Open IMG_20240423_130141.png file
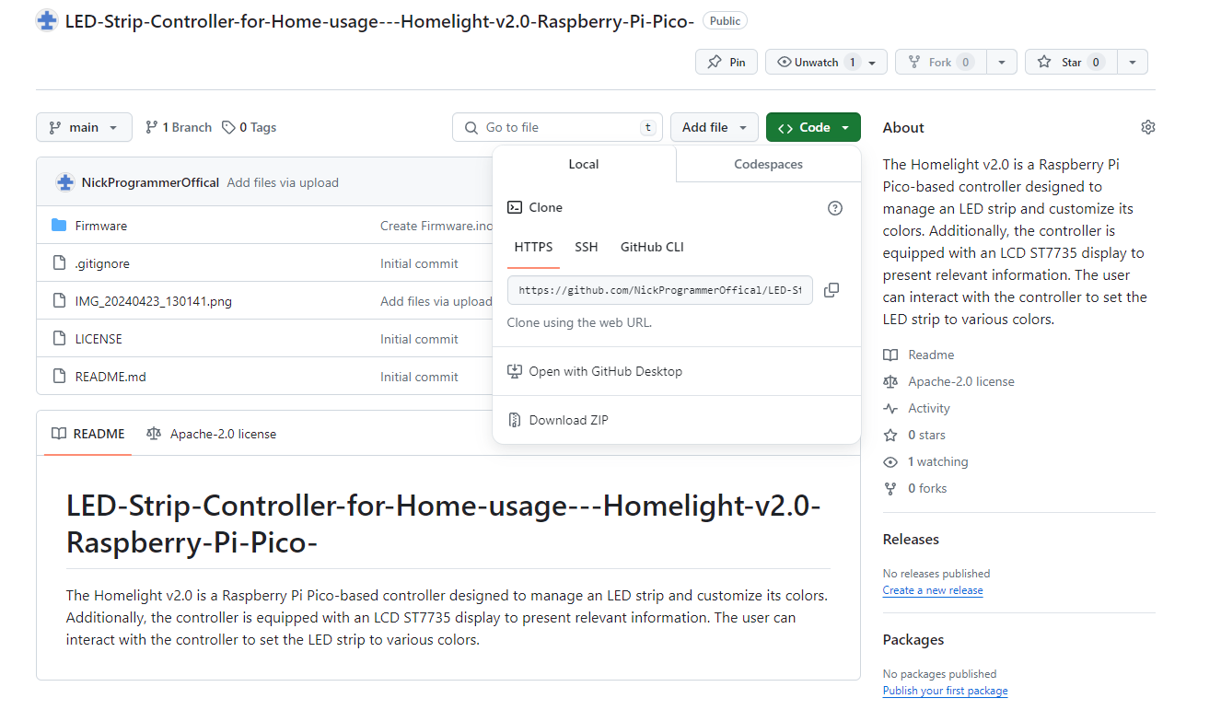 (x=154, y=301)
